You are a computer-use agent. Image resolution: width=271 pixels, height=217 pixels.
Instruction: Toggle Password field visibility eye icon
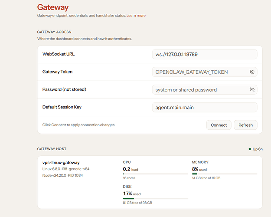[x=252, y=89]
